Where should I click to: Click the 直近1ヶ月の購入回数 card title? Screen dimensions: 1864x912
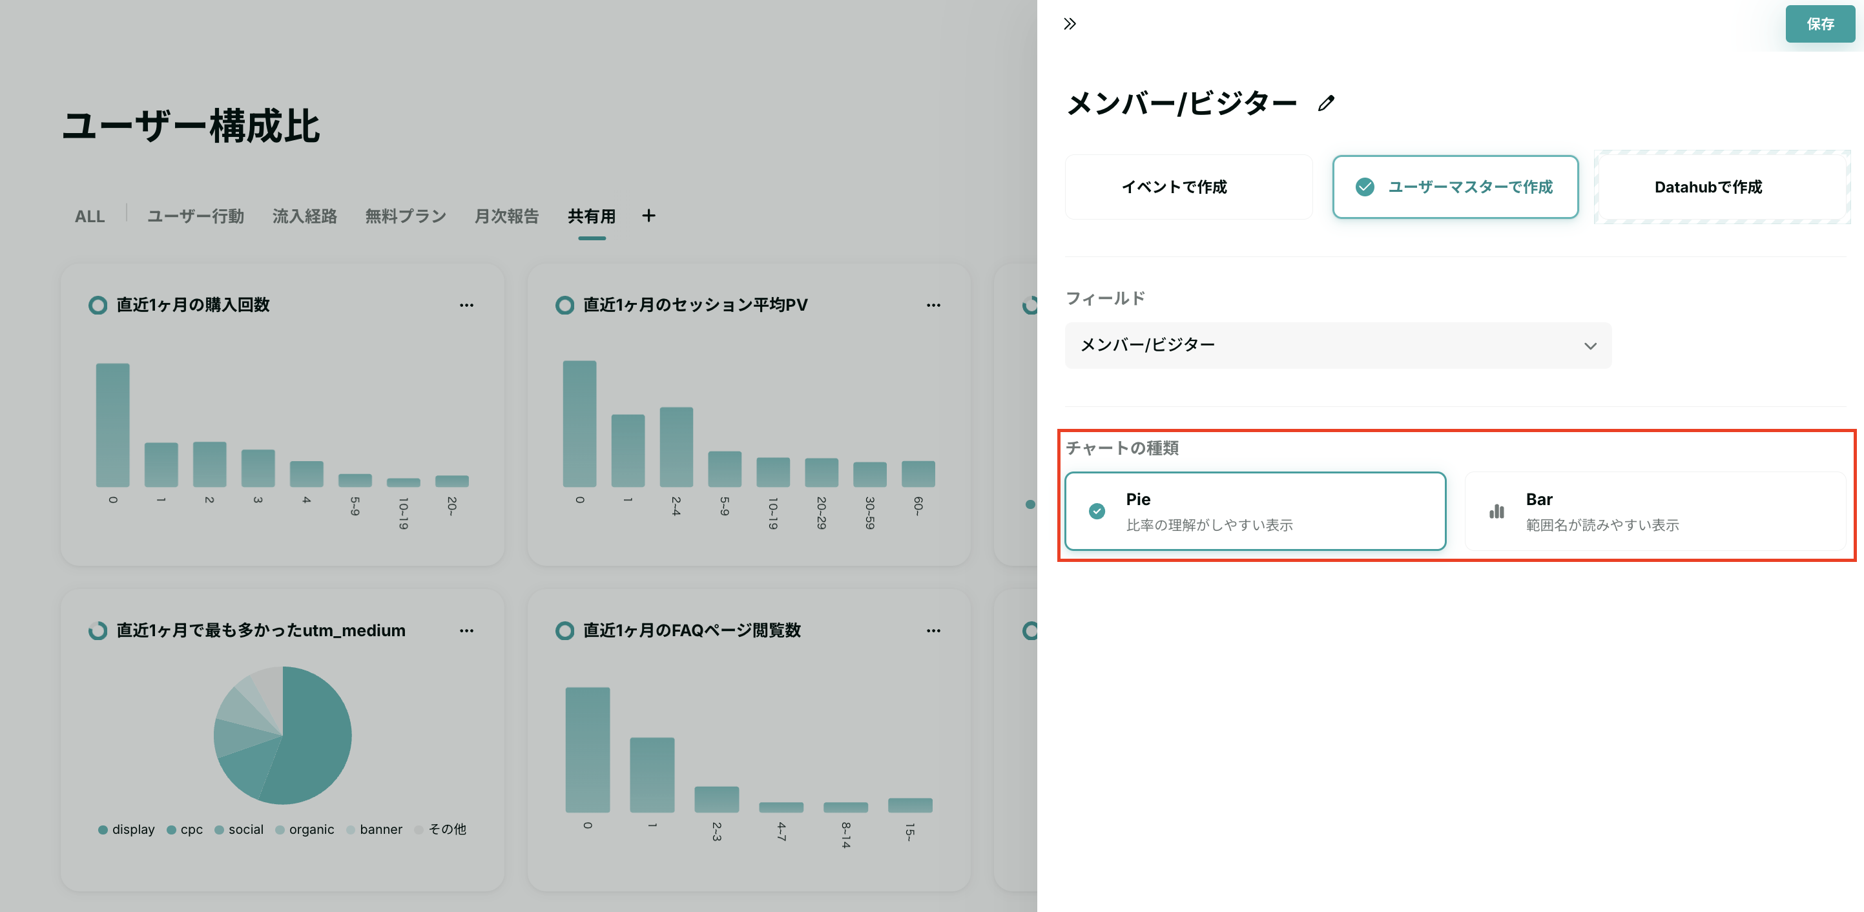coord(193,305)
